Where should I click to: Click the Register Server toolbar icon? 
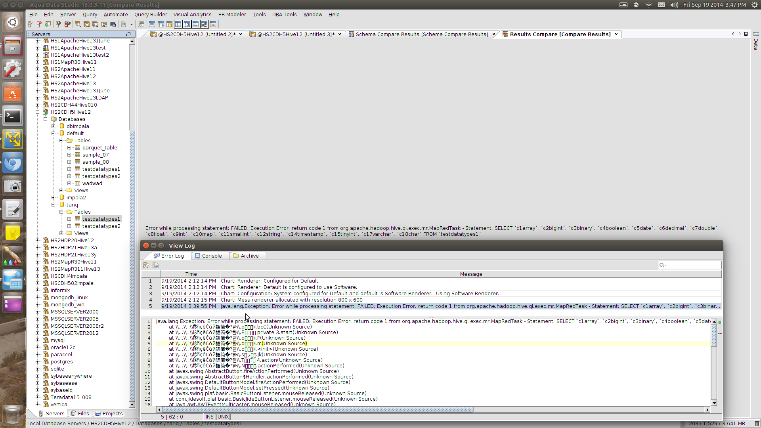pyautogui.click(x=30, y=25)
